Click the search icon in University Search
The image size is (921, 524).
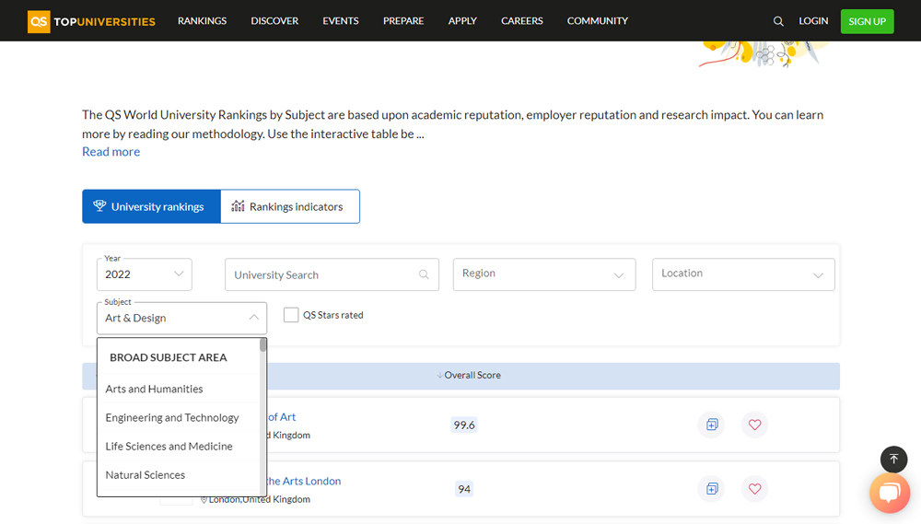click(x=424, y=274)
